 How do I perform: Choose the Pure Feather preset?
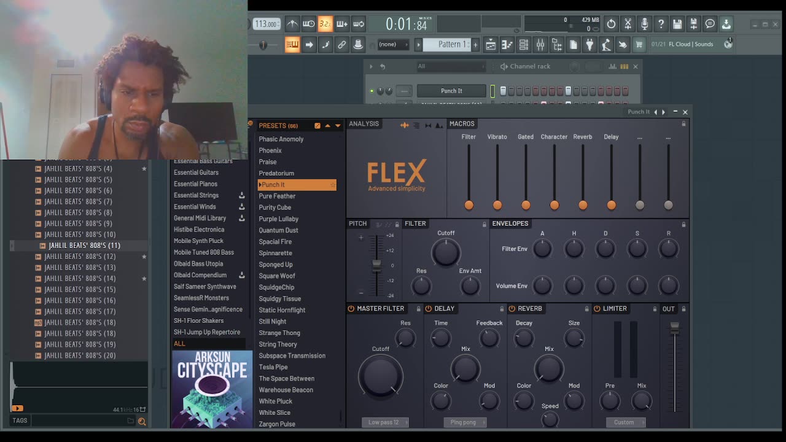pos(277,196)
